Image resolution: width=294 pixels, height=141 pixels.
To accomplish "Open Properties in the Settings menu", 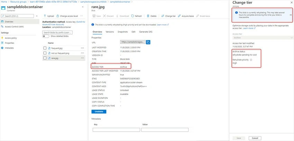I will tap(9, 43).
